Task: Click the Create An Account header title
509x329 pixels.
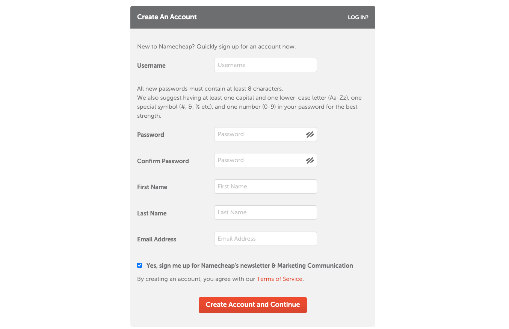Action: pyautogui.click(x=167, y=17)
